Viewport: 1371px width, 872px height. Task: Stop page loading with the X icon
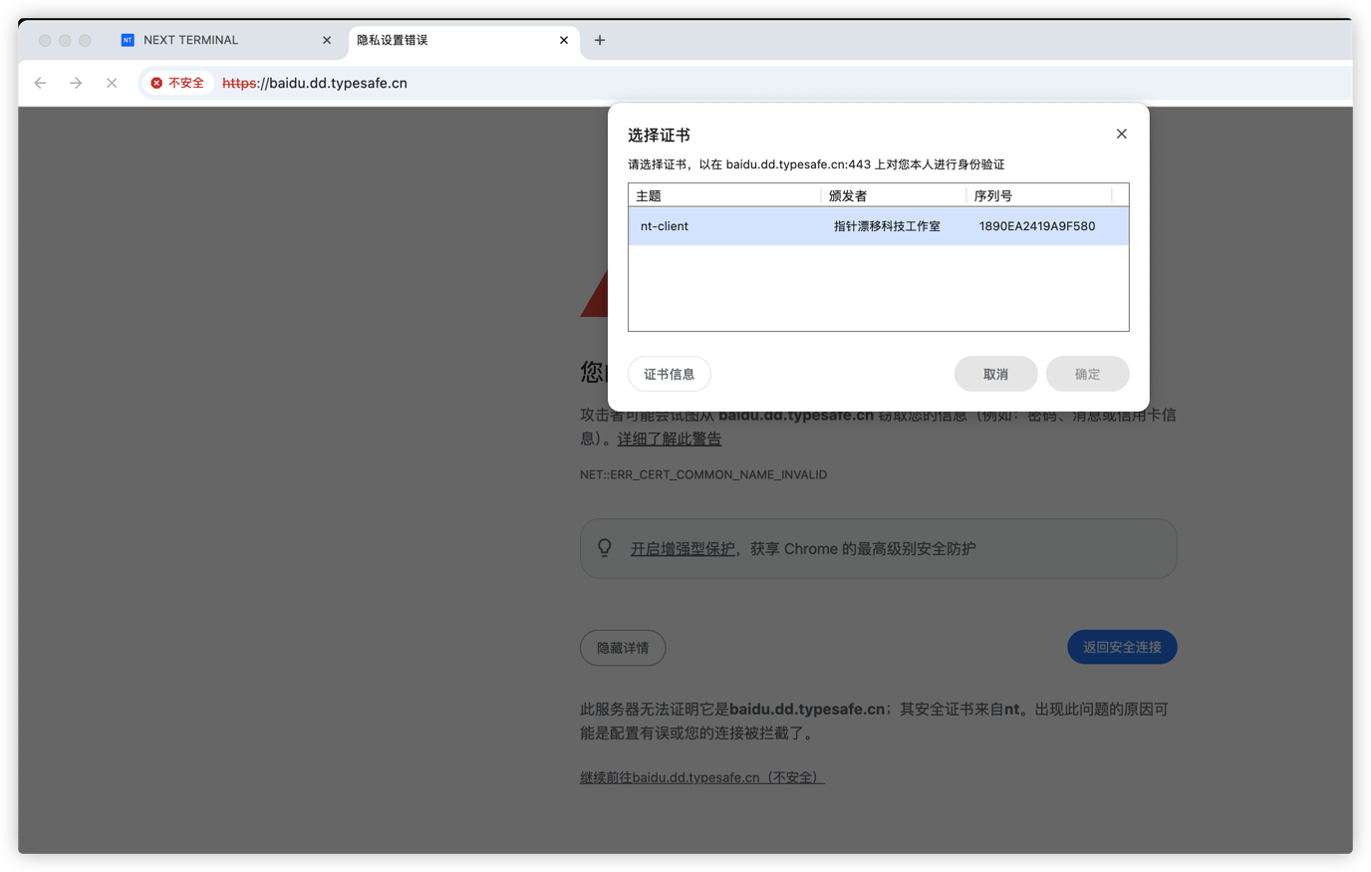click(x=112, y=83)
